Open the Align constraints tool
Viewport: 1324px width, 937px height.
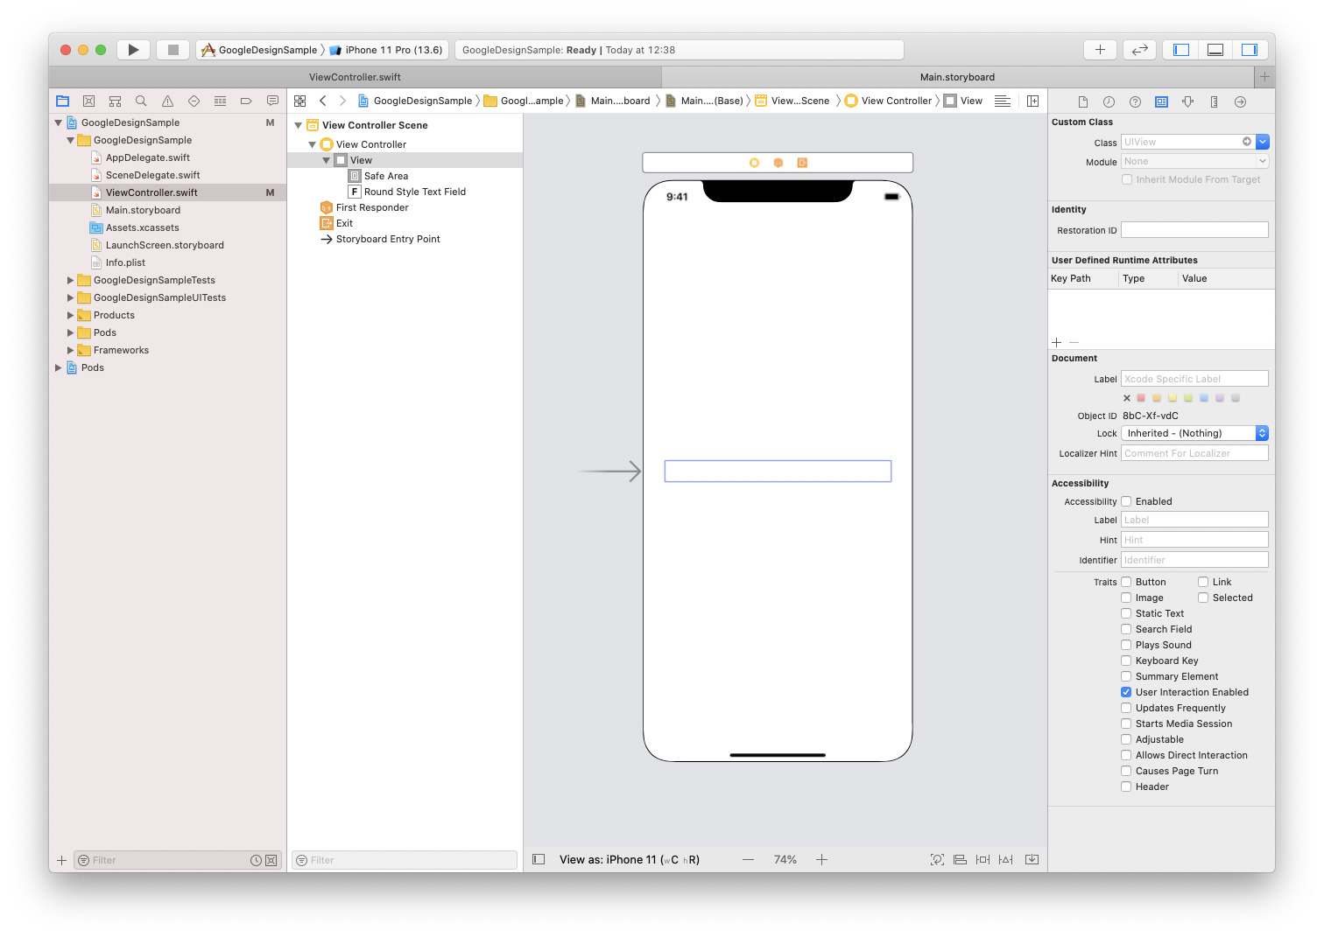[960, 859]
